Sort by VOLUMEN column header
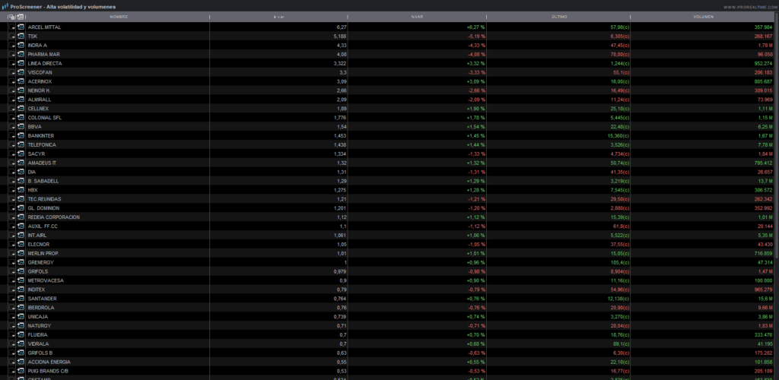Screen dimensions: 779x380 coord(703,17)
